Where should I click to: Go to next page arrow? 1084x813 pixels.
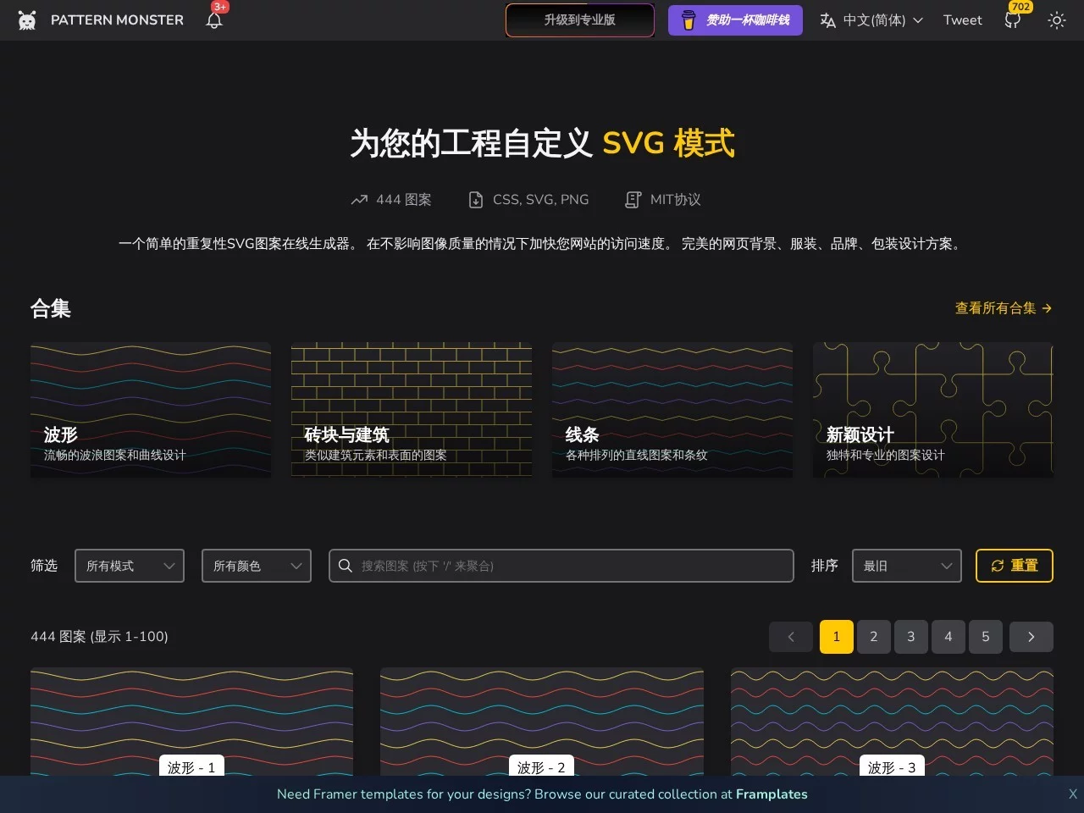click(1031, 637)
